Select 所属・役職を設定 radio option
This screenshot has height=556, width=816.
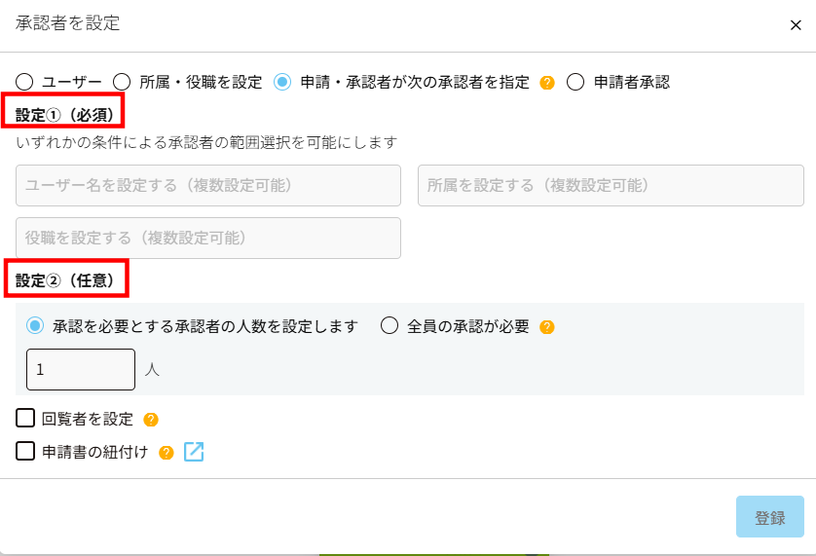click(123, 82)
